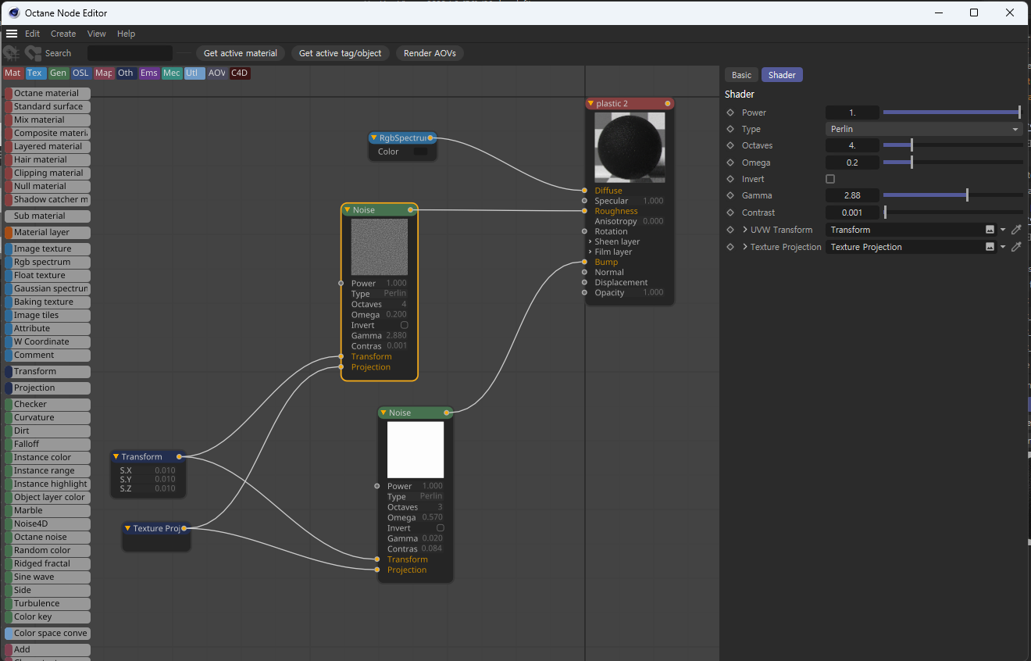
Task: Toggle the OSL node filter
Action: (x=80, y=73)
